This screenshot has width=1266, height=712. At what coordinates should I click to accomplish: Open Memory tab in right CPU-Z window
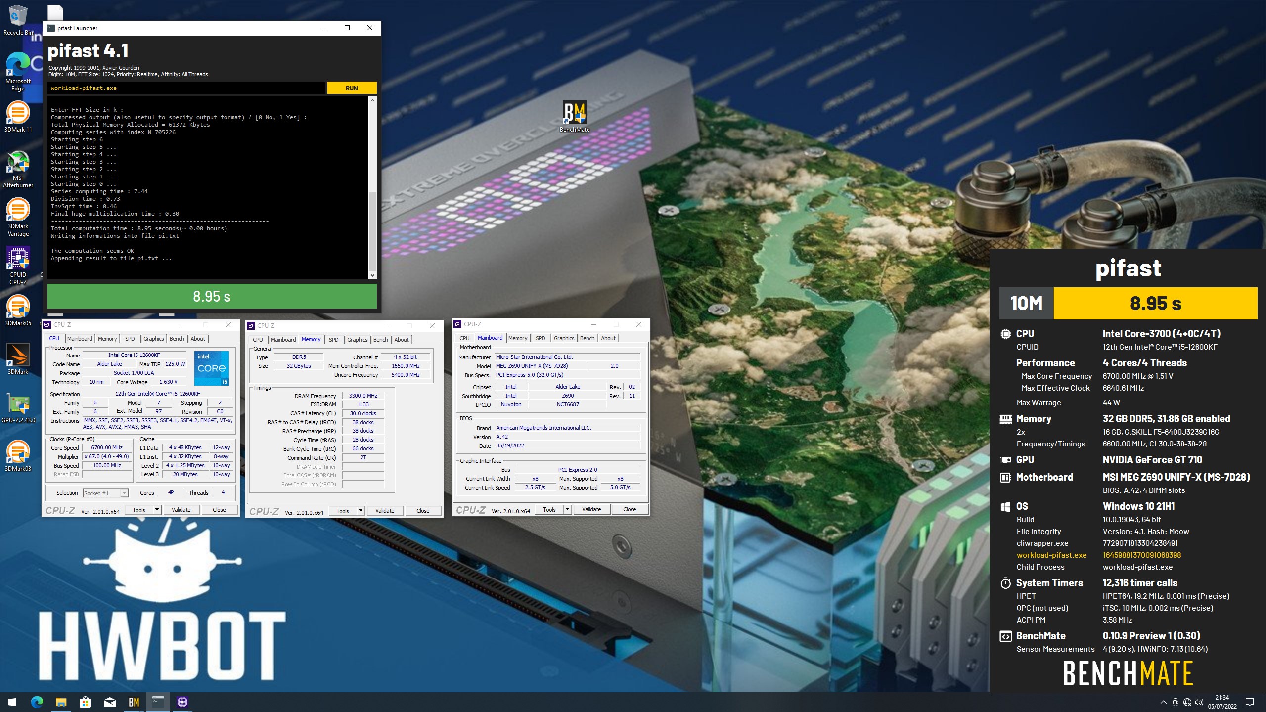point(518,338)
